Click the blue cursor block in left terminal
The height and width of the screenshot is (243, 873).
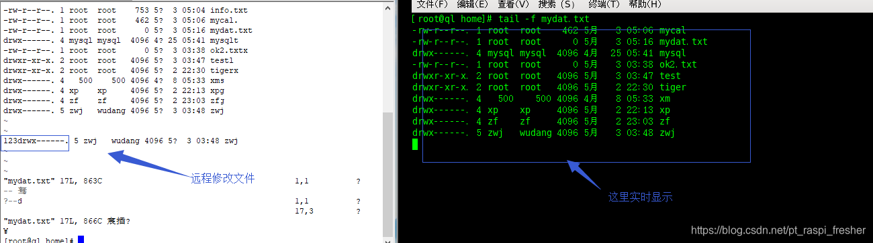[x=81, y=240]
